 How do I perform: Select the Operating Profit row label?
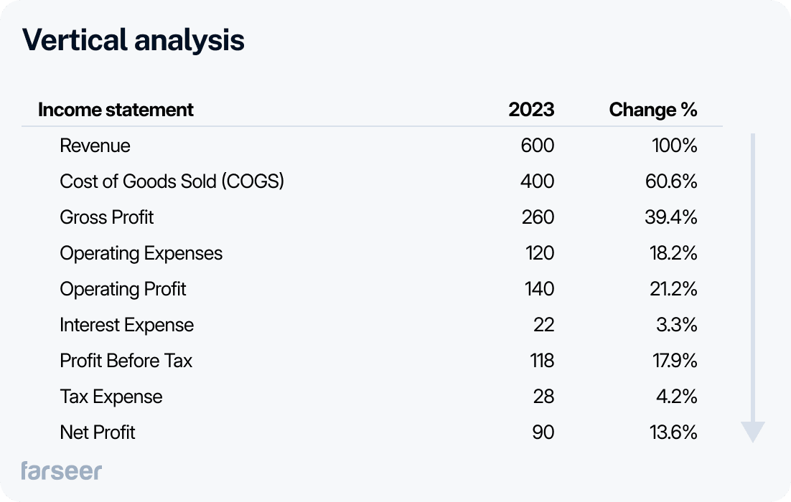point(123,289)
